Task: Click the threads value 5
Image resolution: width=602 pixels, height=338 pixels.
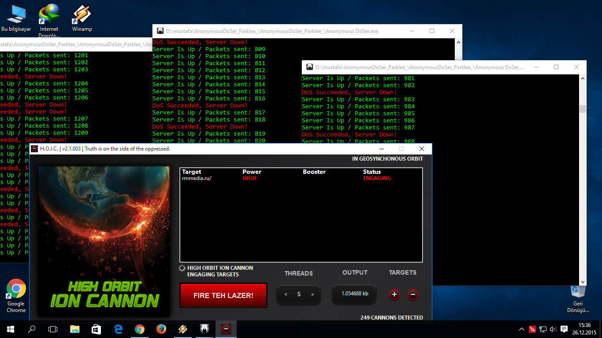Action: 299,294
